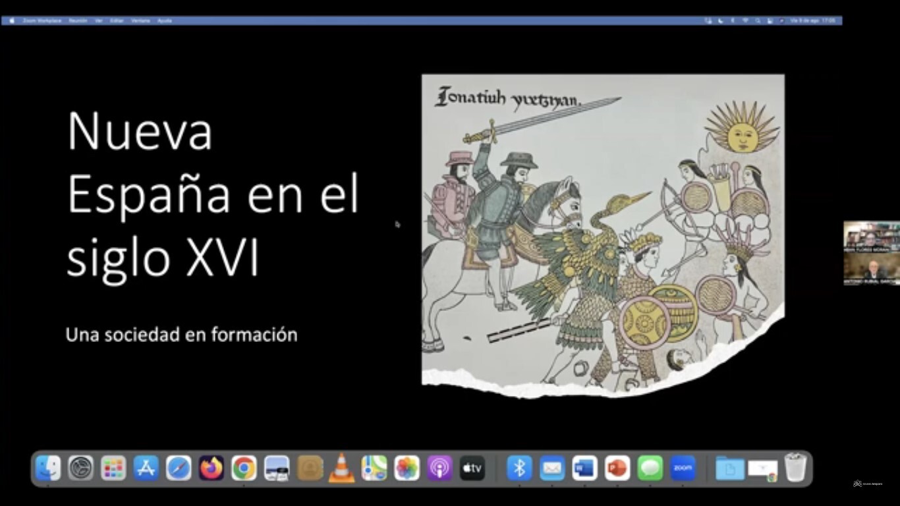Open Safari from the dock
The image size is (900, 506).
tap(179, 468)
